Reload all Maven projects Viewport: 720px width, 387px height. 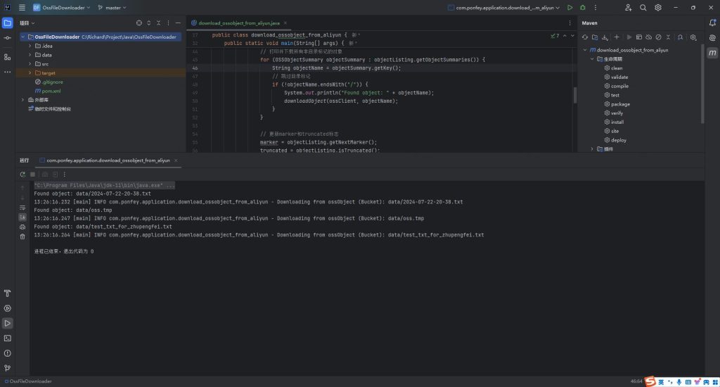coord(584,37)
